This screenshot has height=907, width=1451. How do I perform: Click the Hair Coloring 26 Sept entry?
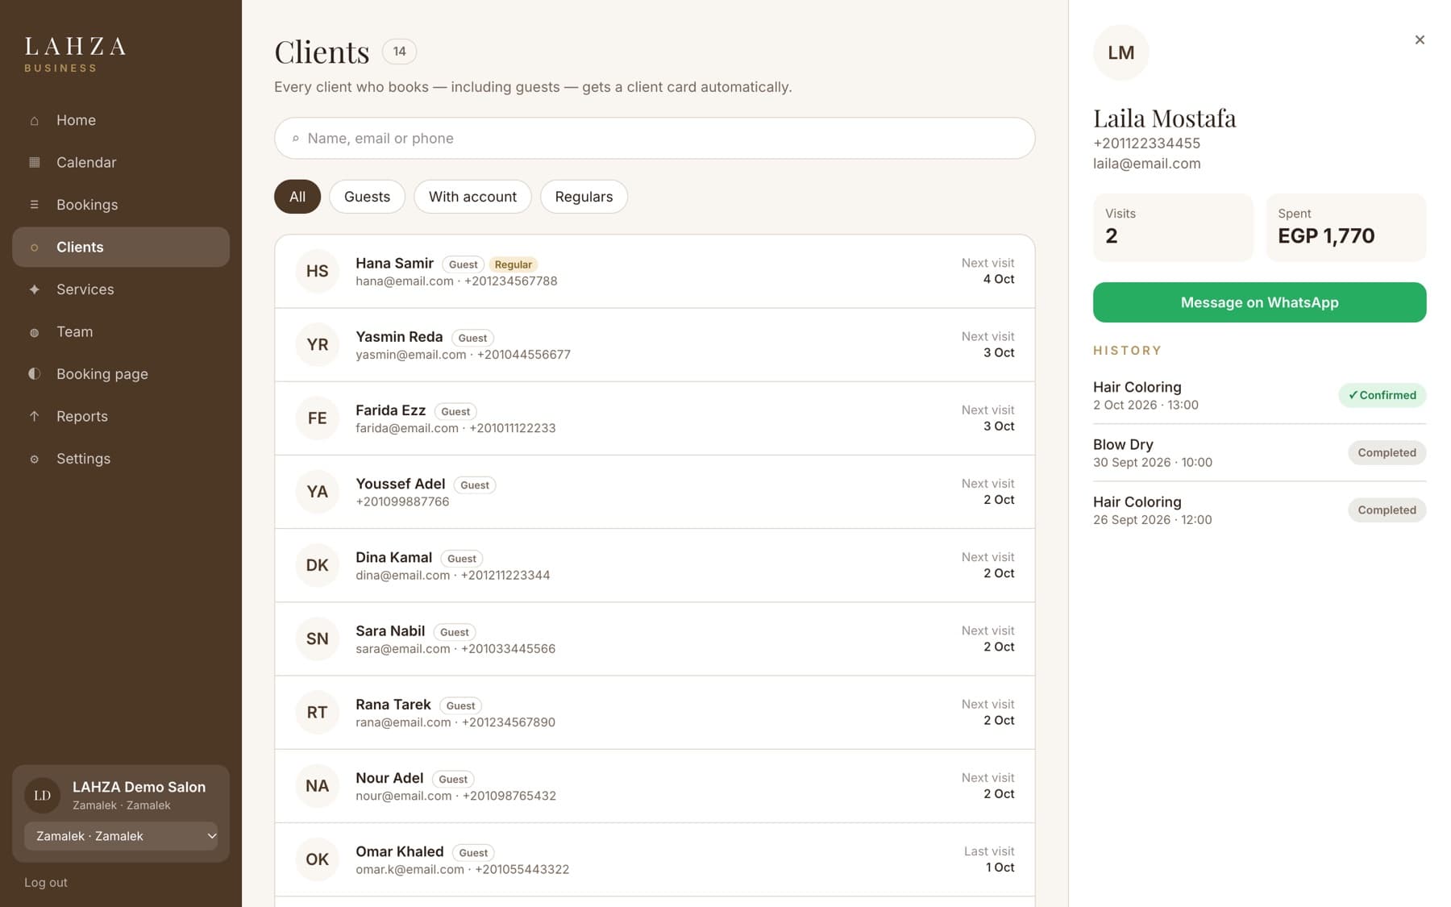pos(1259,510)
